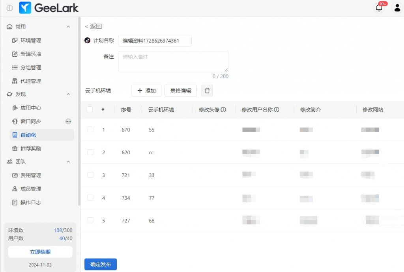The image size is (404, 272).
Task: Click the 备注 textarea field
Action: tap(173, 61)
